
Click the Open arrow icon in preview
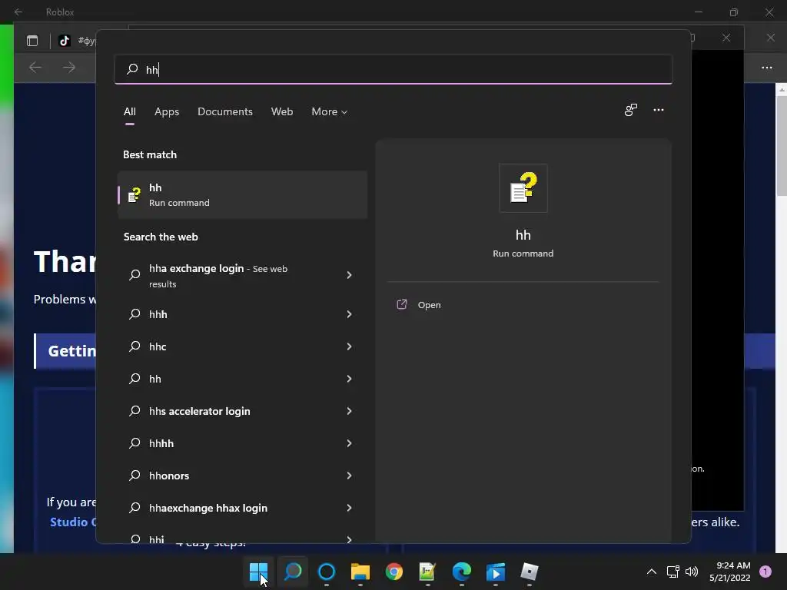tap(401, 304)
